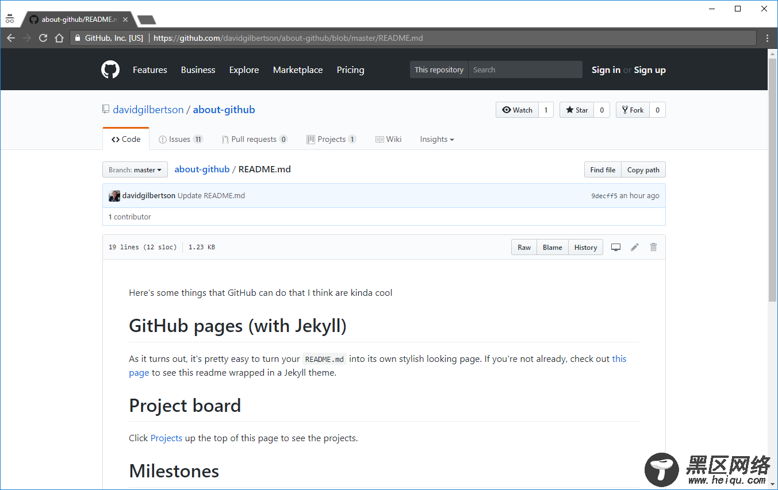Open the Blame view
Image resolution: width=778 pixels, height=490 pixels.
[553, 247]
